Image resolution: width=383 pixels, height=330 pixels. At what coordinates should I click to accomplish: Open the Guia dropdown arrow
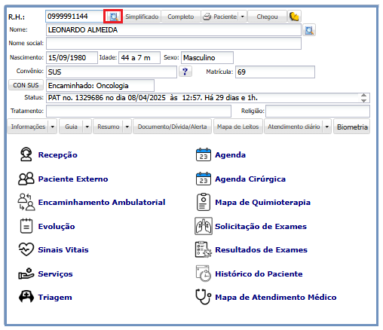click(87, 127)
